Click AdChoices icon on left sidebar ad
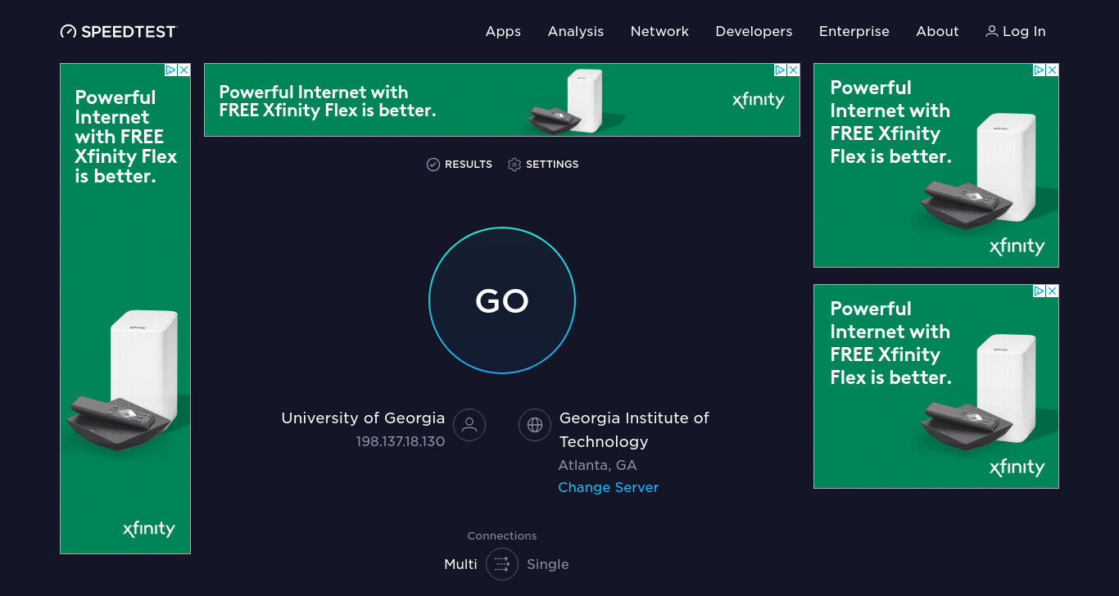The height and width of the screenshot is (596, 1119). 171,70
